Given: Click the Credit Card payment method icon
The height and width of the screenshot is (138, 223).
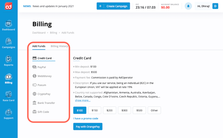Looking at the screenshot, I should (34, 58).
